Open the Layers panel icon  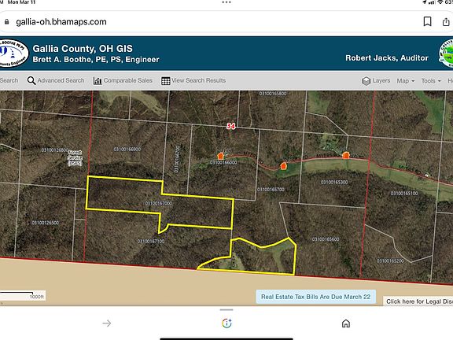coord(366,81)
